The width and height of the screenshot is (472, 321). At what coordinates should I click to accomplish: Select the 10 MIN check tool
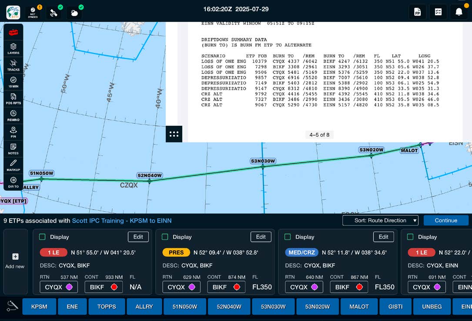point(13,82)
